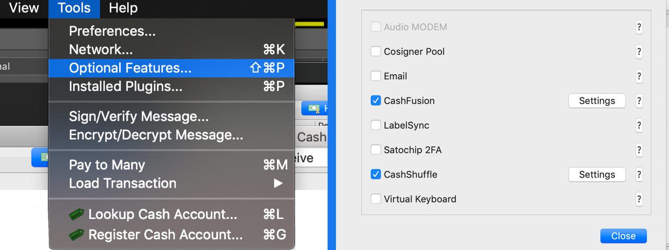This screenshot has width=669, height=250.
Task: Close the Optional Features dialog
Action: coord(623,236)
